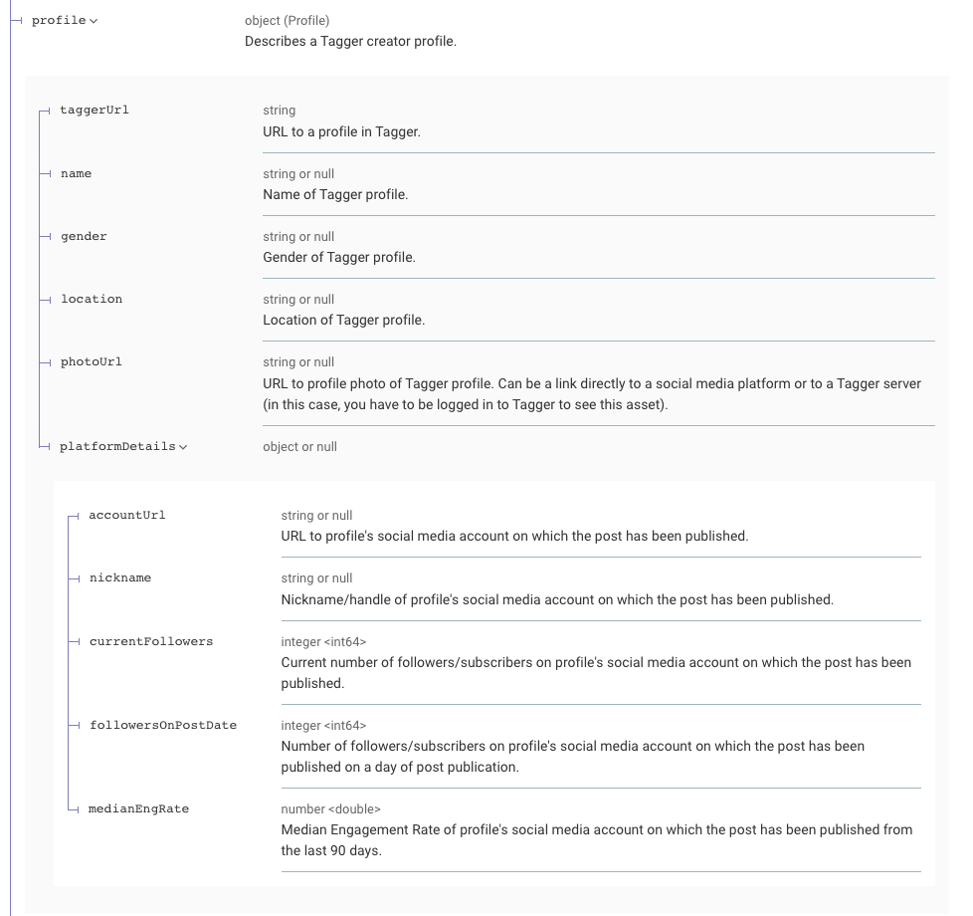Select the name property field
The width and height of the screenshot is (973, 916).
click(x=76, y=174)
